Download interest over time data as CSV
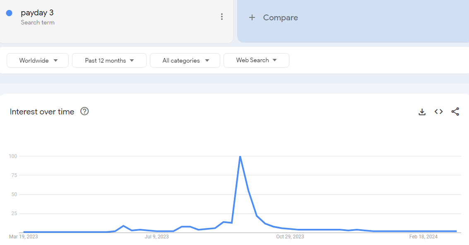This screenshot has height=245, width=469. pos(422,112)
